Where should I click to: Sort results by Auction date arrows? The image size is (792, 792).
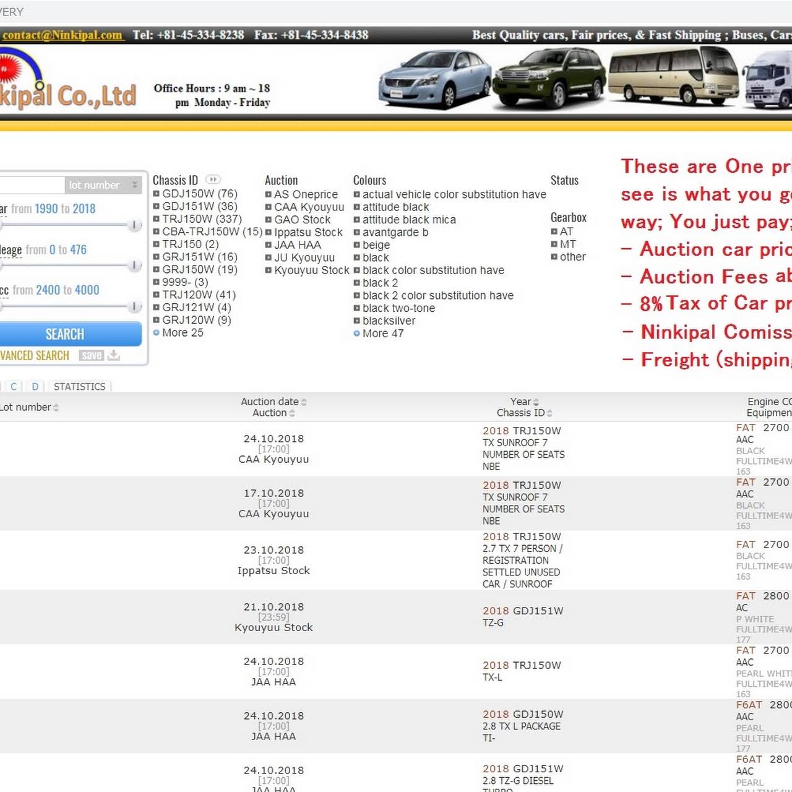point(304,402)
